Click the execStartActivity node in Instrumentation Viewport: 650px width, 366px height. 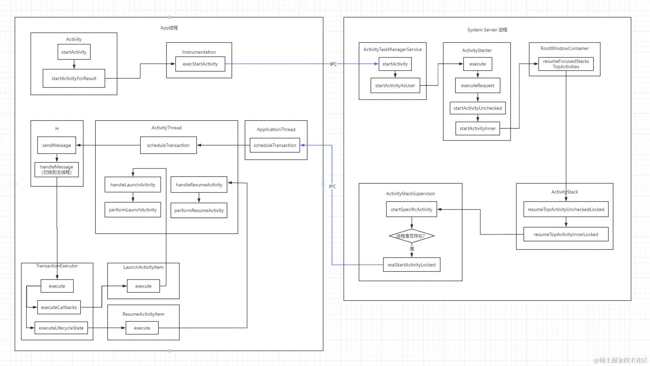click(x=200, y=64)
